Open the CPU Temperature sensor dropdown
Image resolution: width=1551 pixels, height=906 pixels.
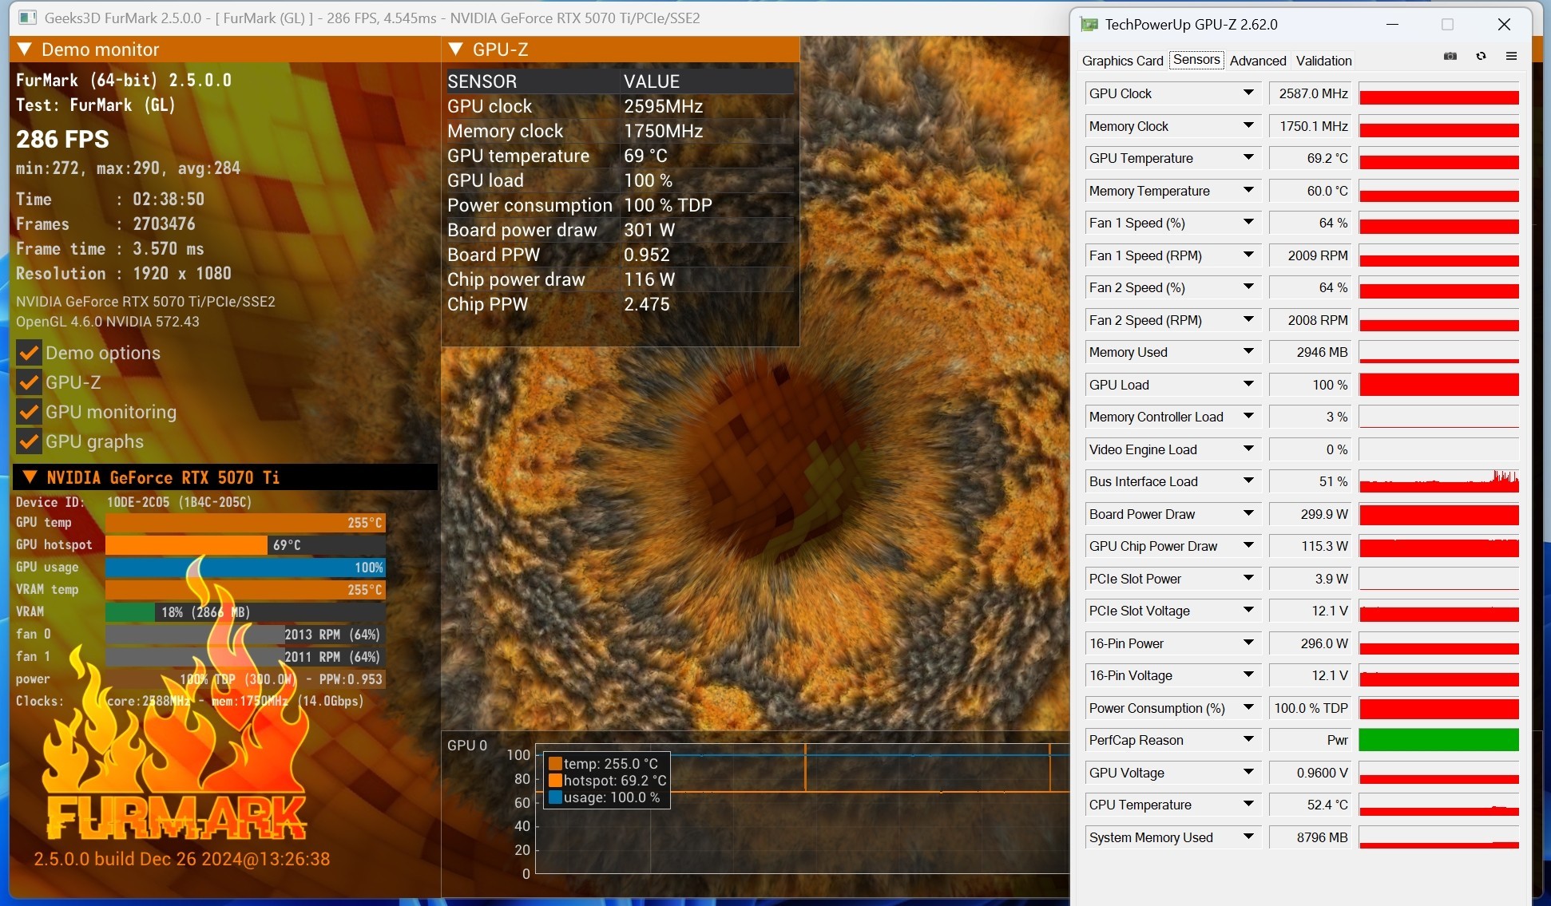tap(1248, 805)
